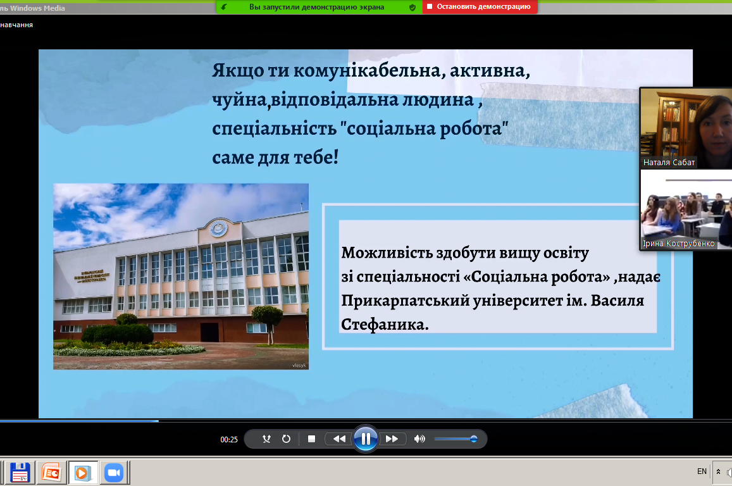Open the floppy disk app in taskbar

[20, 472]
